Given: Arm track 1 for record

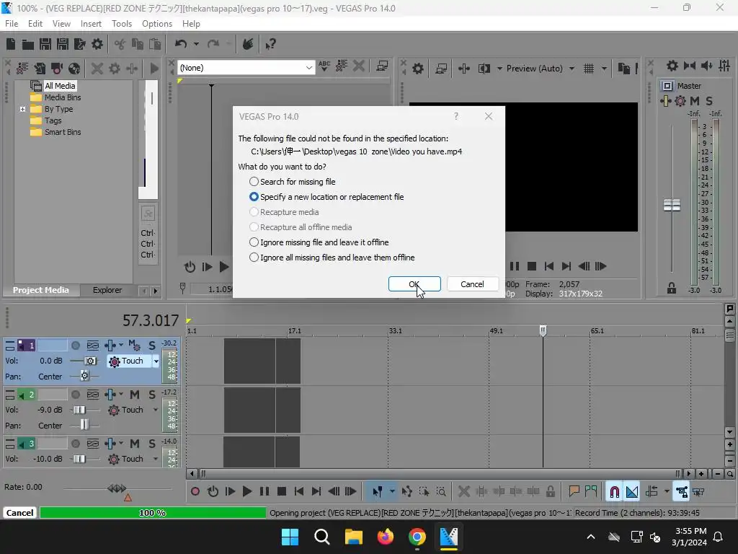Looking at the screenshot, I should (x=75, y=346).
